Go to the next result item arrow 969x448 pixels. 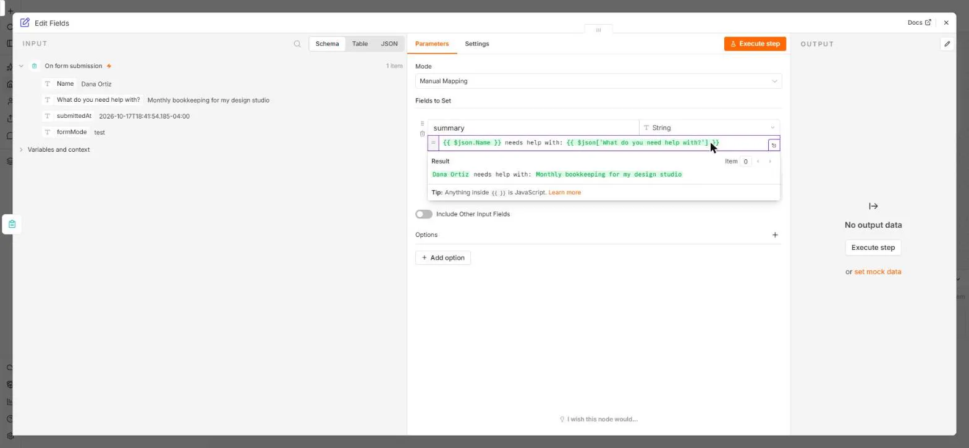(x=770, y=162)
